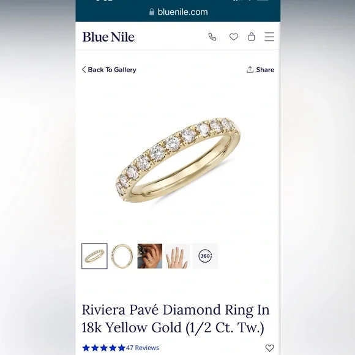Toggle favorite heart beside reviews
Image resolution: width=355 pixels, height=355 pixels.
coord(269,348)
